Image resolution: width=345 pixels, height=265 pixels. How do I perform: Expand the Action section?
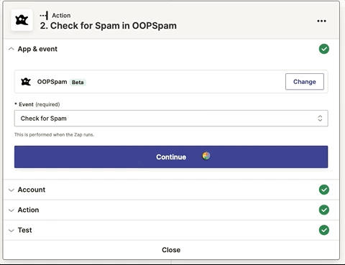(x=11, y=210)
